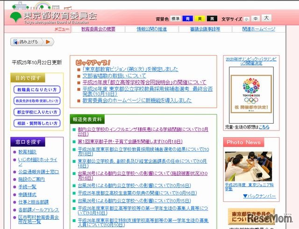The width and height of the screenshot is (299, 229).
Task: Open 関連ホームページ menu item
Action: (258, 29)
